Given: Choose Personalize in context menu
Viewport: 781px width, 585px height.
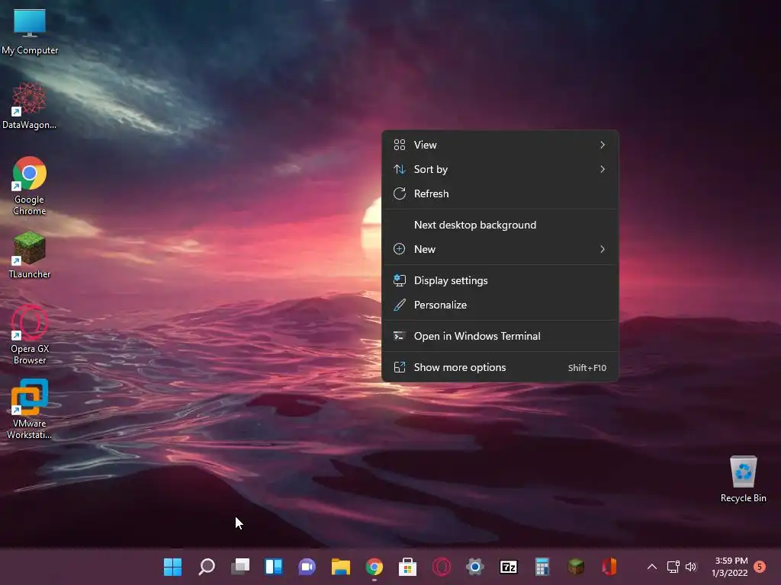Looking at the screenshot, I should (x=500, y=305).
